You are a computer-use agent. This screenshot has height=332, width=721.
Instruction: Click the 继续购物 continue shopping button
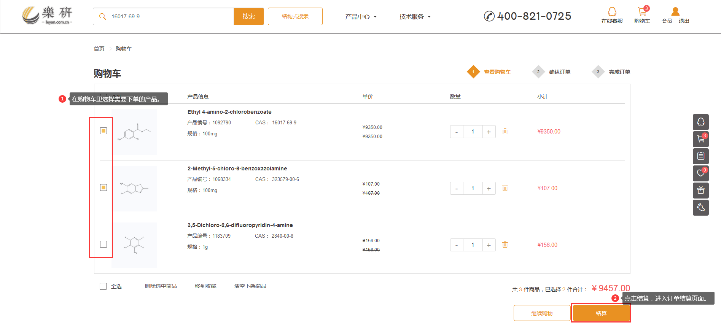pyautogui.click(x=542, y=313)
